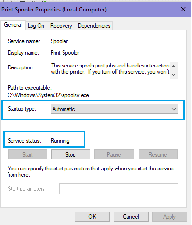Click inside the Start parameters field
Viewport: 192px width, 225px height.
pos(118,189)
